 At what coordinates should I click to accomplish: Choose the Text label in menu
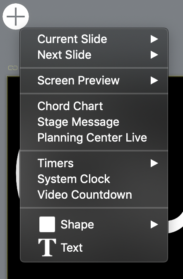click(72, 248)
